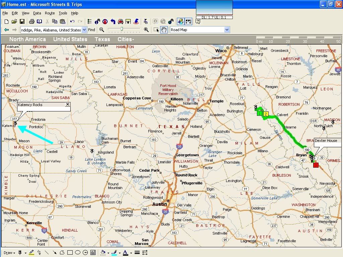Image resolution: width=343 pixels, height=257 pixels.
Task: Click the New map document icon
Action: (x=7, y=21)
